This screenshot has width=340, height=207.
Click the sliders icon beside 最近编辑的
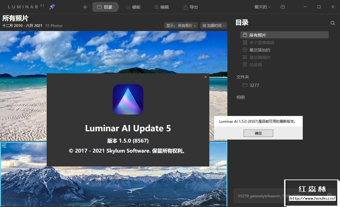point(245,57)
